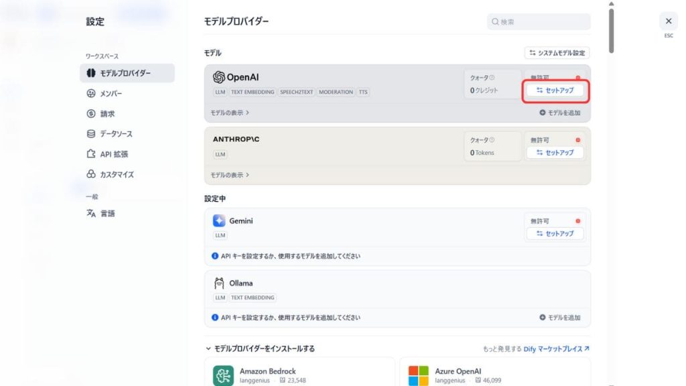686x386 pixels.
Task: Click the Azure OpenAI Microsoft icon
Action: tap(419, 375)
